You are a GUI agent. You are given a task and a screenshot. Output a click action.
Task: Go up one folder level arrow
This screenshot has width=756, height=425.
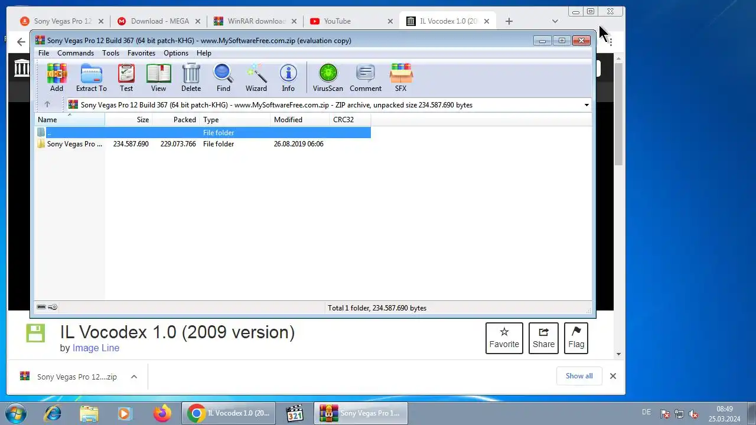[x=47, y=104]
